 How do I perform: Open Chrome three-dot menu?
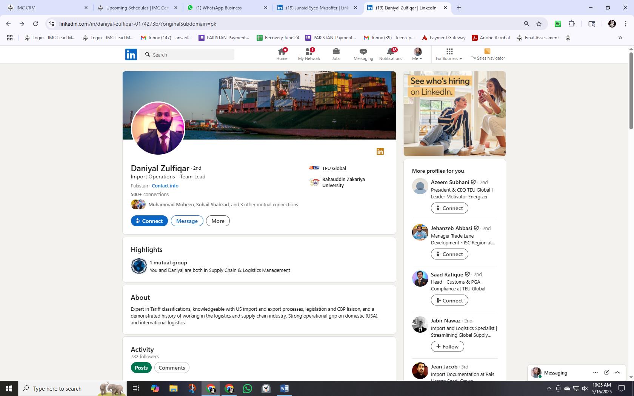[x=625, y=24]
